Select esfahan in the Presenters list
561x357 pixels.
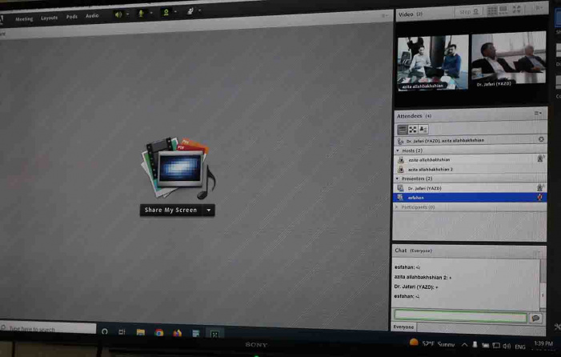tap(415, 197)
